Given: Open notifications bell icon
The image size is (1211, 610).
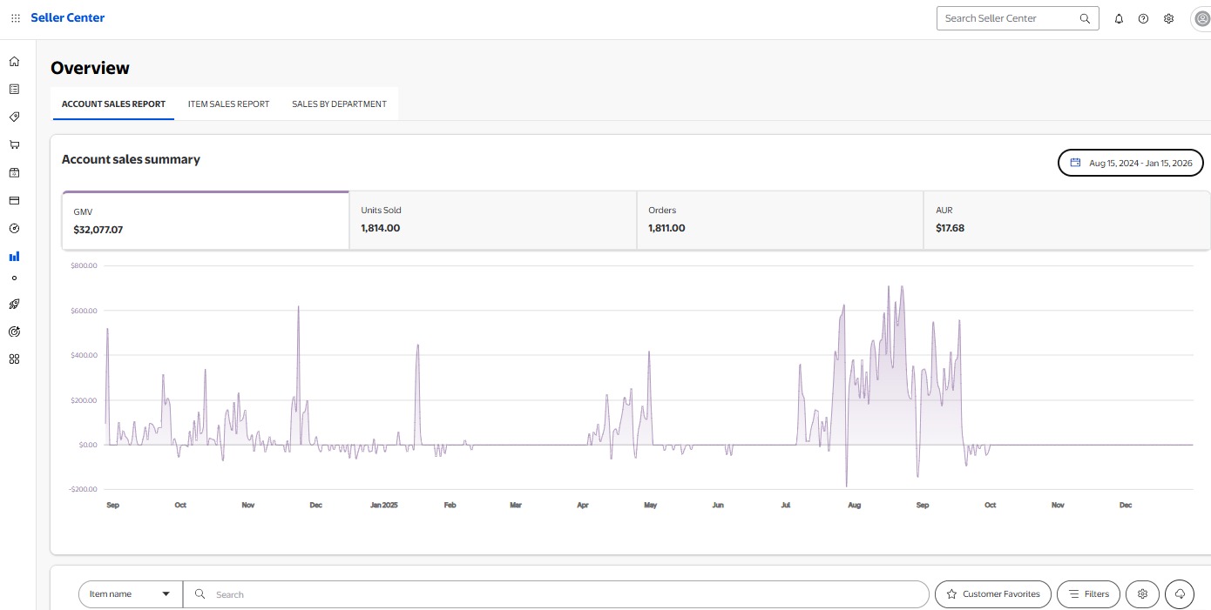Looking at the screenshot, I should 1119,18.
